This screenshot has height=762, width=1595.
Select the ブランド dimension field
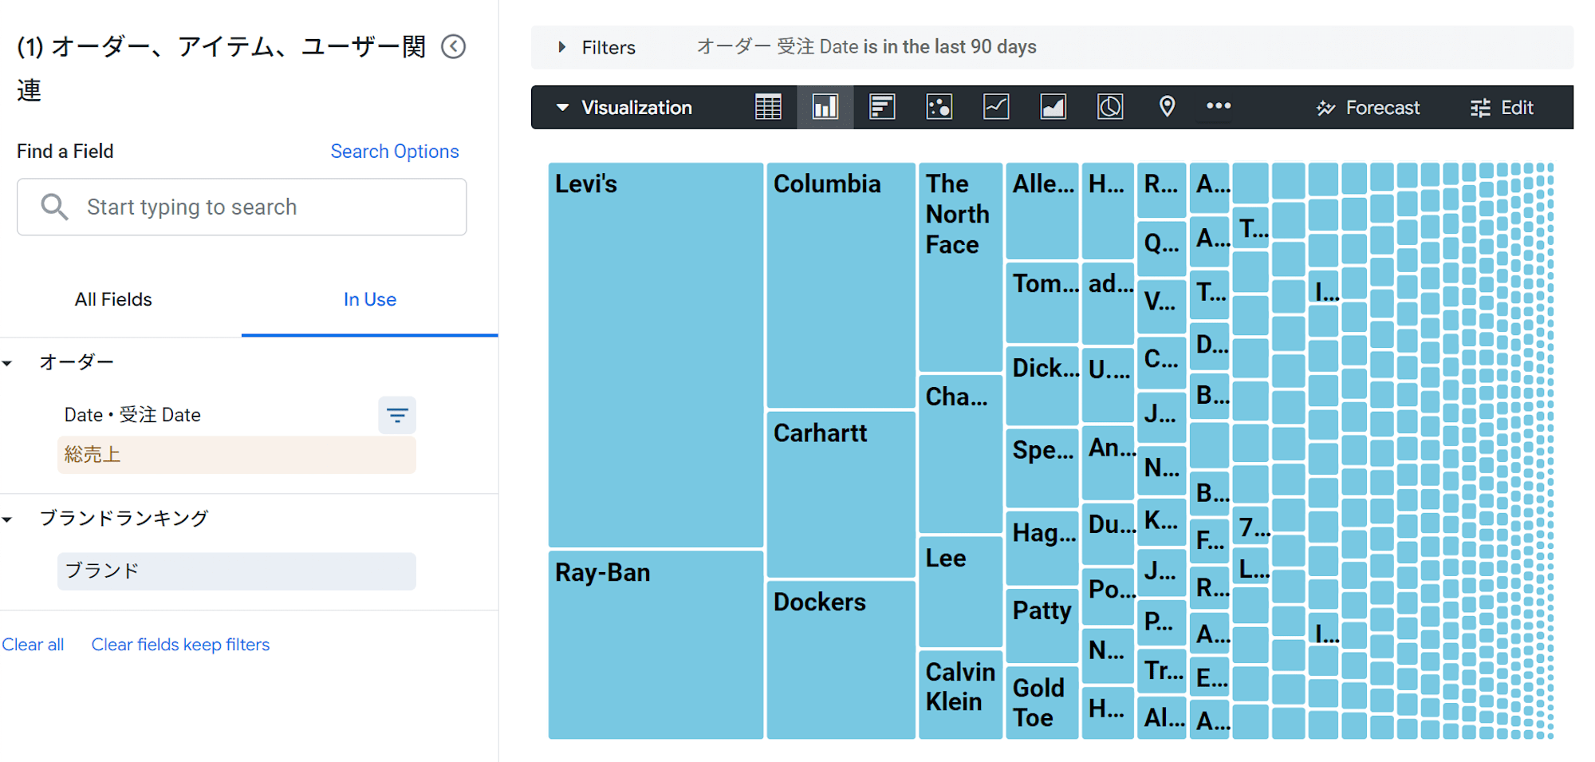tap(236, 571)
